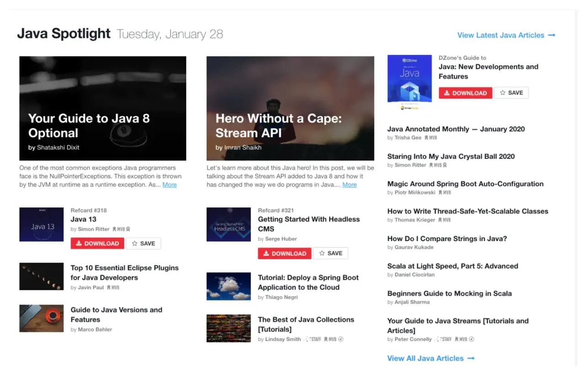The width and height of the screenshot is (585, 373).
Task: Open Best of Java Collections thumbnail
Action: click(229, 328)
